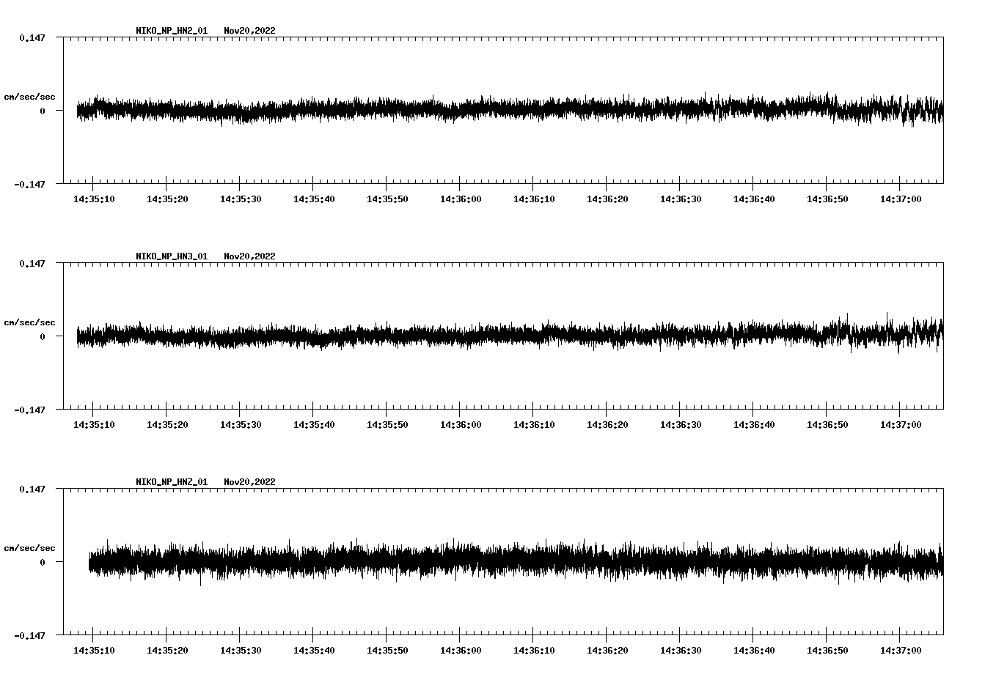Click the 0.147 upper limit of HN2 plot

coord(32,37)
